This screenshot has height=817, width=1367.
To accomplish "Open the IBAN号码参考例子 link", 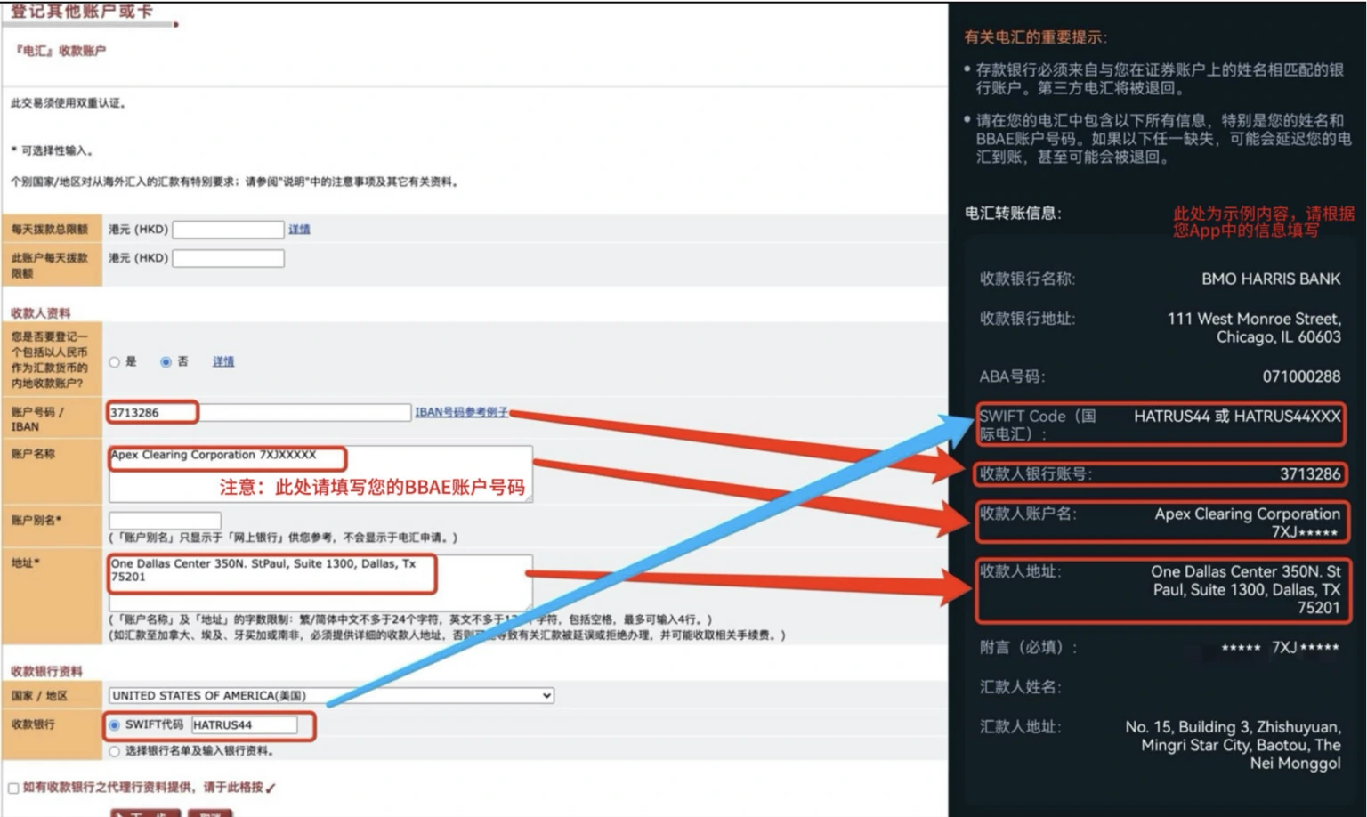I will [x=462, y=412].
